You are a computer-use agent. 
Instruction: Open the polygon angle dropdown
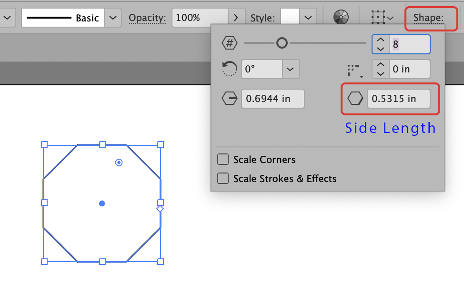[291, 69]
